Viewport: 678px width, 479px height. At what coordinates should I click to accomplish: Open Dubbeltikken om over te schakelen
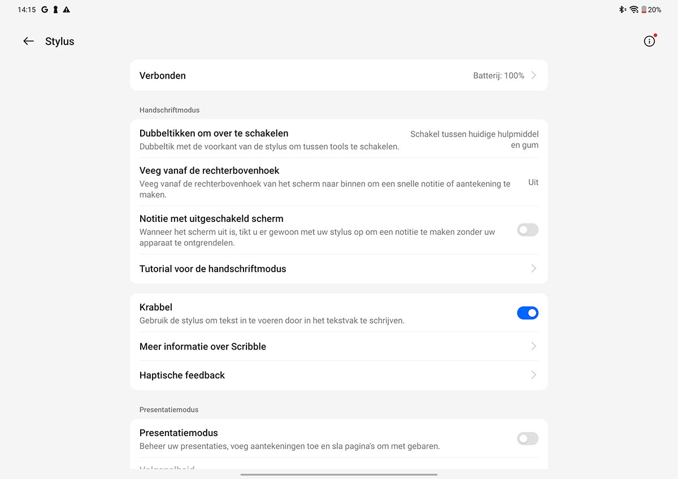tap(339, 140)
